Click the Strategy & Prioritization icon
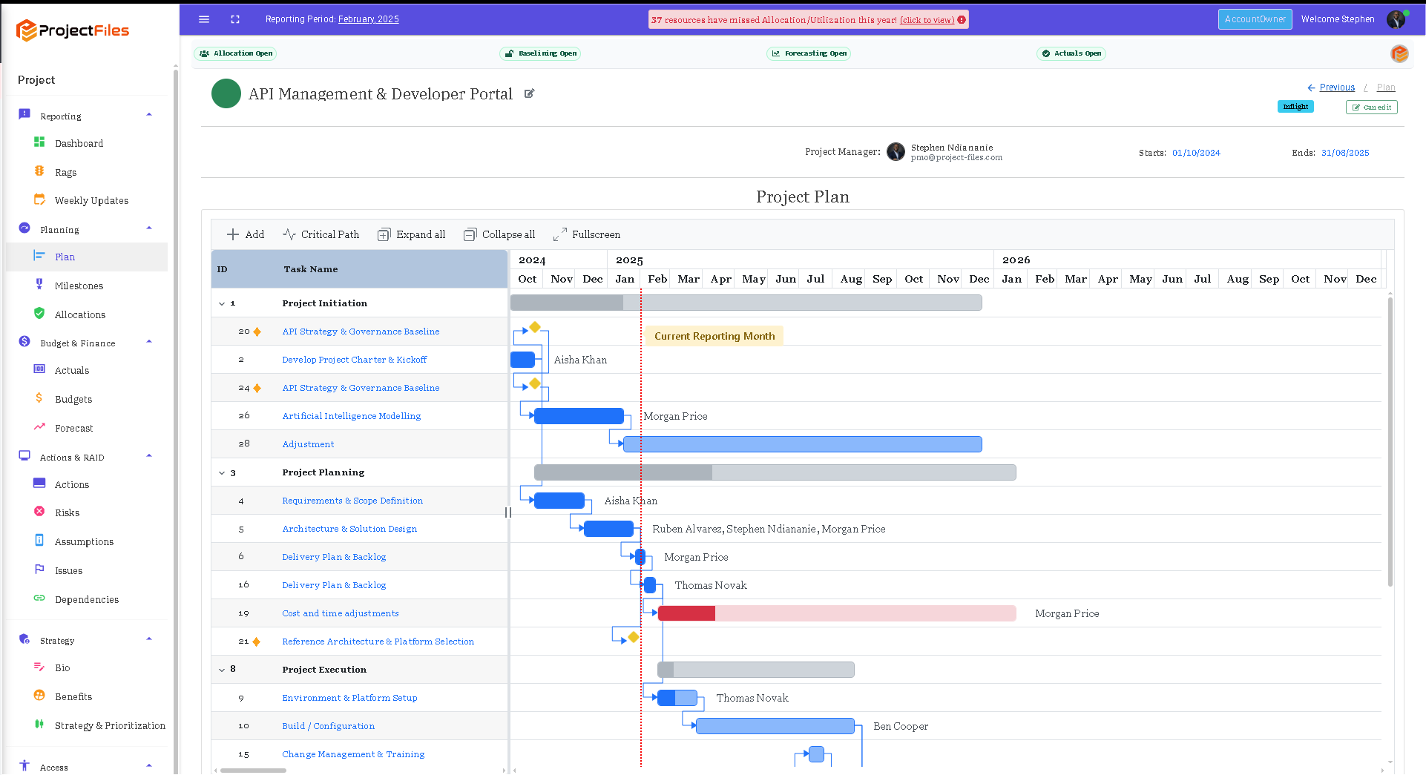The width and height of the screenshot is (1426, 775). 39,725
